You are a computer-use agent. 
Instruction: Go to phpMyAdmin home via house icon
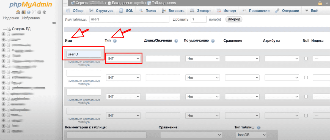tap(18, 12)
